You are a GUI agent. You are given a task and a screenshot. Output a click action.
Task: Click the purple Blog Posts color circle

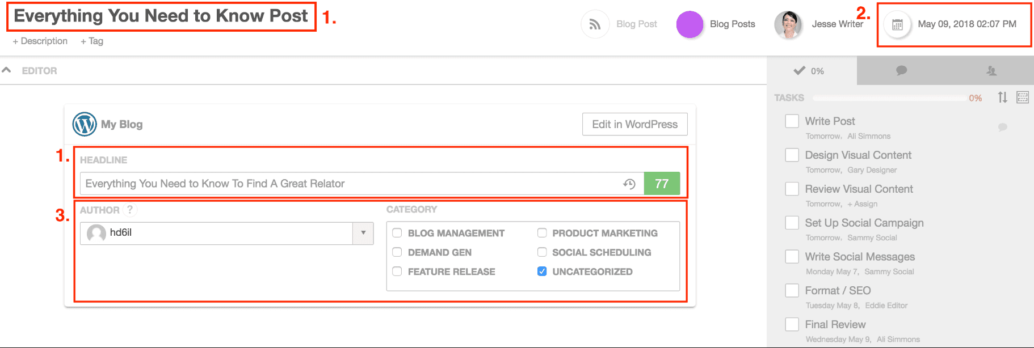click(690, 24)
